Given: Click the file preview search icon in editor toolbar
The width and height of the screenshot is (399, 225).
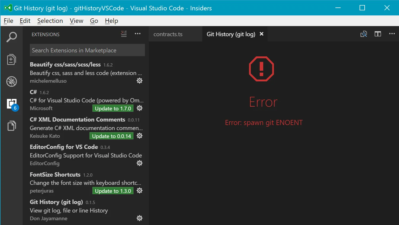Looking at the screenshot, I should click(x=364, y=34).
